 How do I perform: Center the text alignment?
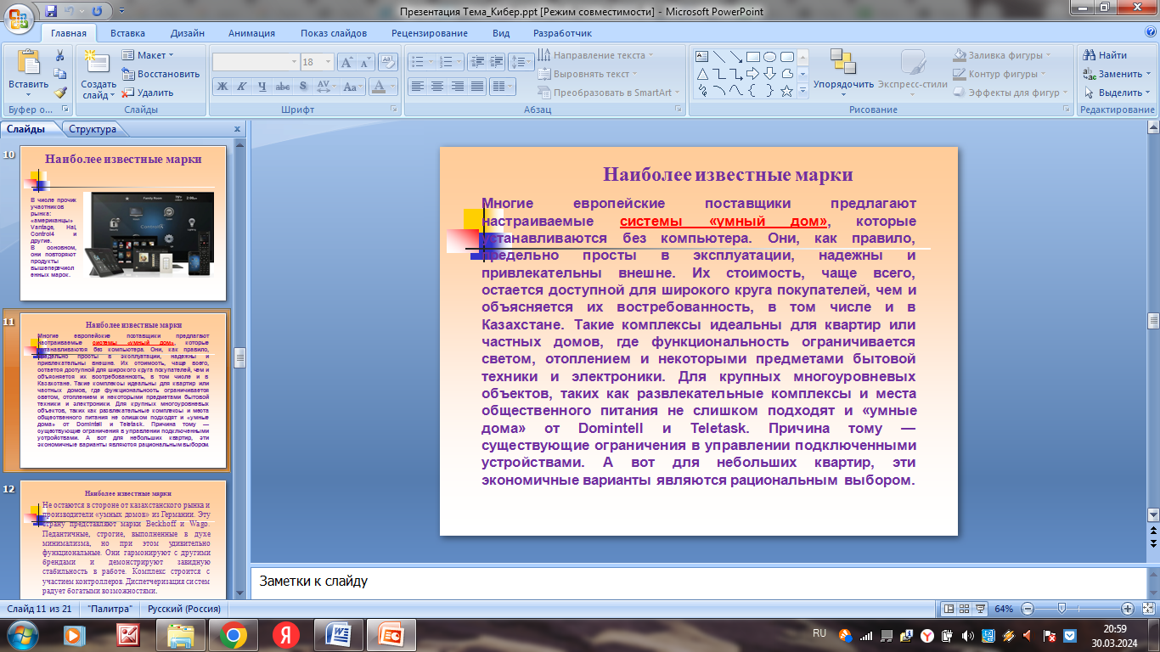(x=437, y=87)
